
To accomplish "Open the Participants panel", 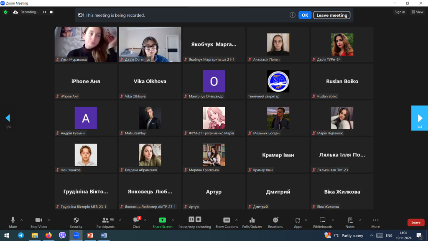I will pyautogui.click(x=105, y=220).
